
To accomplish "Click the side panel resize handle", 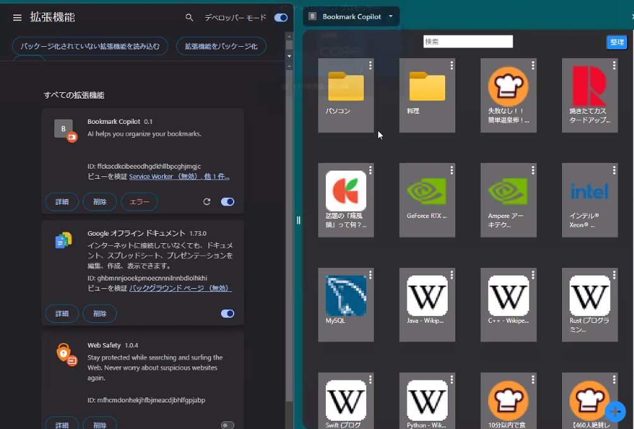I will [299, 220].
